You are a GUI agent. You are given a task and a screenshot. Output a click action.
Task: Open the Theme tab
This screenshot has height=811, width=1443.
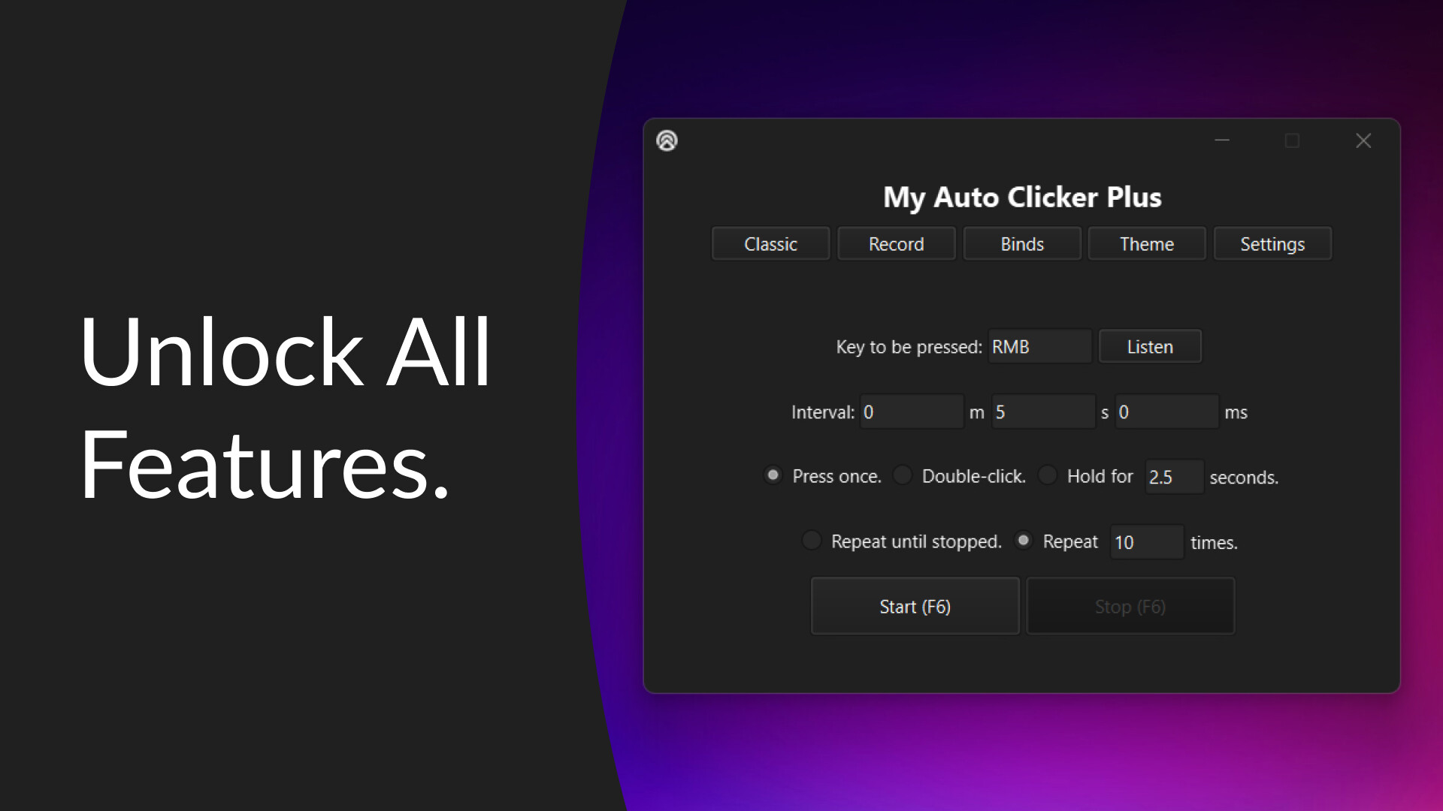(x=1146, y=244)
